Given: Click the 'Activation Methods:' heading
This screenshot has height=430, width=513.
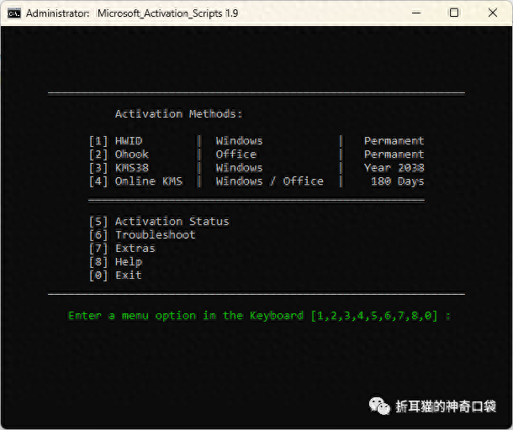Looking at the screenshot, I should 178,113.
